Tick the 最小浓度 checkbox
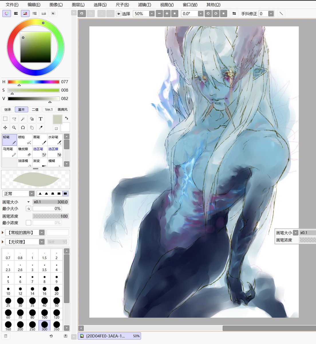Screen dimensions: 316x344 point(28,223)
